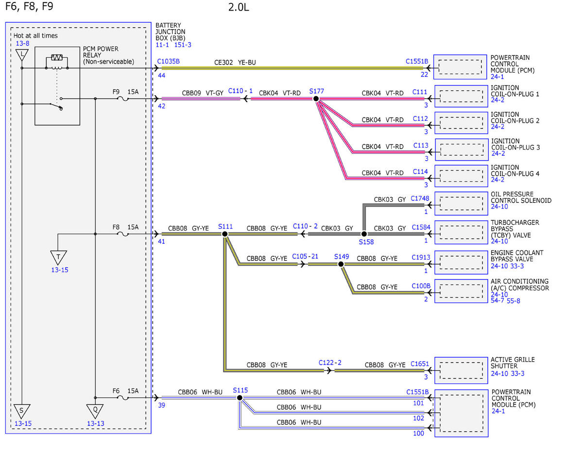The image size is (583, 450).
Task: Select the F8 15A fuse symbol
Action: pyautogui.click(x=123, y=234)
